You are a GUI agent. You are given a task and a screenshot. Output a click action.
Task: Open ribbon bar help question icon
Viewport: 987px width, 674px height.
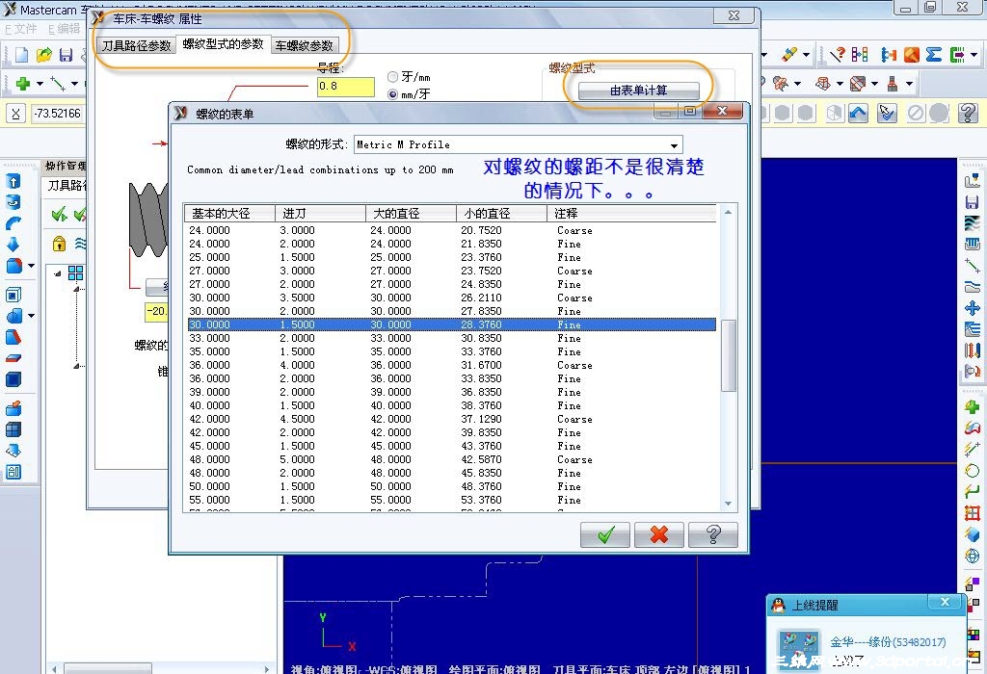click(x=968, y=114)
